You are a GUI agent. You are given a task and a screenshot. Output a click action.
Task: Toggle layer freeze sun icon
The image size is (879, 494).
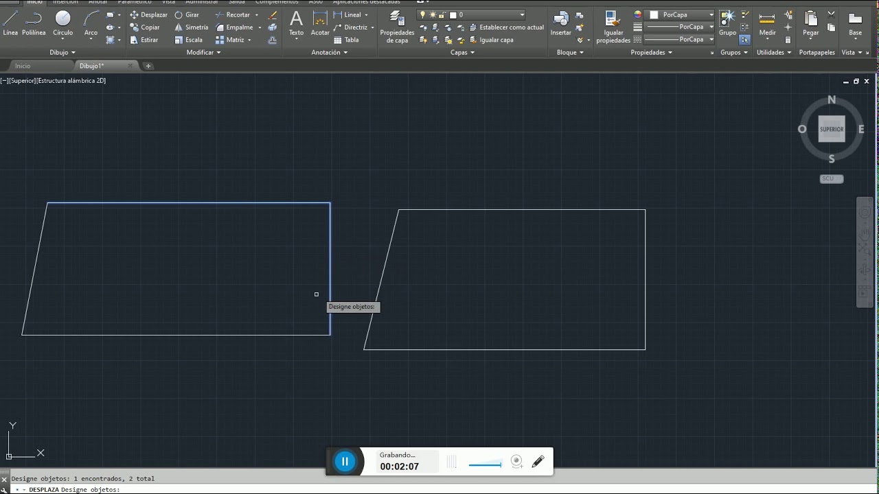tap(433, 15)
